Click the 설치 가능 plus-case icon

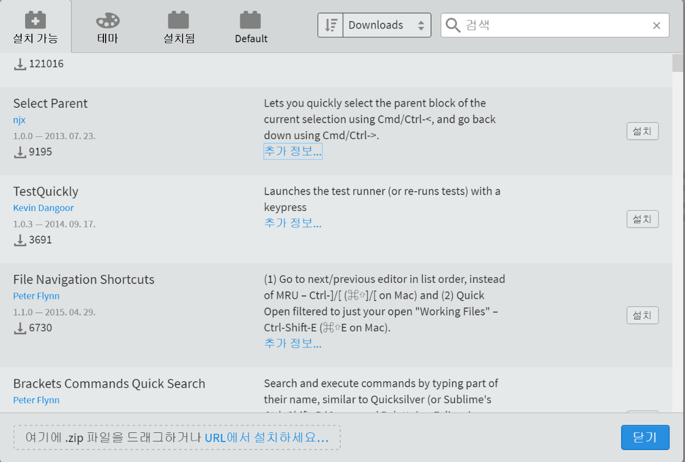(35, 20)
